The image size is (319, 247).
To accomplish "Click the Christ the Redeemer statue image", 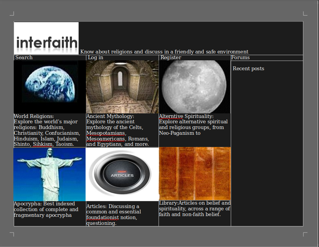I will pos(50,174).
